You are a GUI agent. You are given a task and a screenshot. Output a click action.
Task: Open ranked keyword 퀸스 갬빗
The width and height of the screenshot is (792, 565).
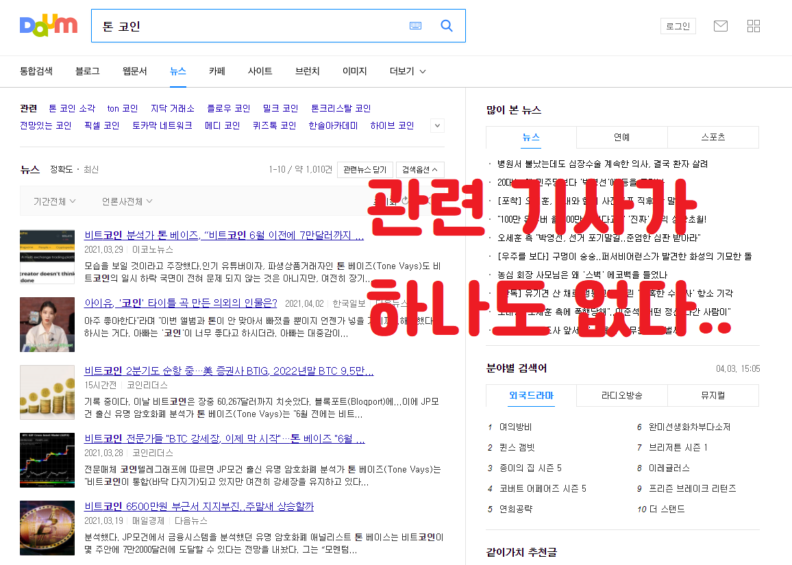(x=517, y=448)
